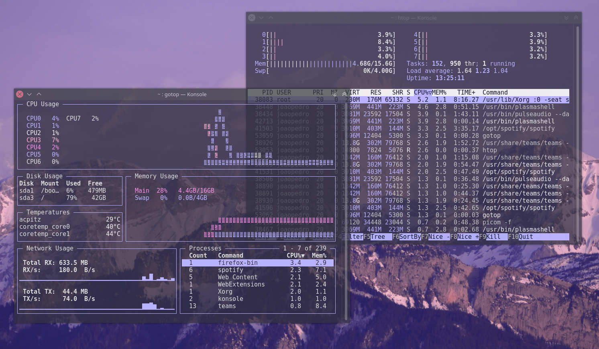The width and height of the screenshot is (599, 349).
Task: Click acpitz temperature entry in gotop
Action: tap(70, 220)
